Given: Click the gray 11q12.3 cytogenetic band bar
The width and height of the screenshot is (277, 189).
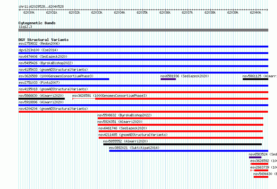Looking at the screenshot, I should [x=143, y=30].
